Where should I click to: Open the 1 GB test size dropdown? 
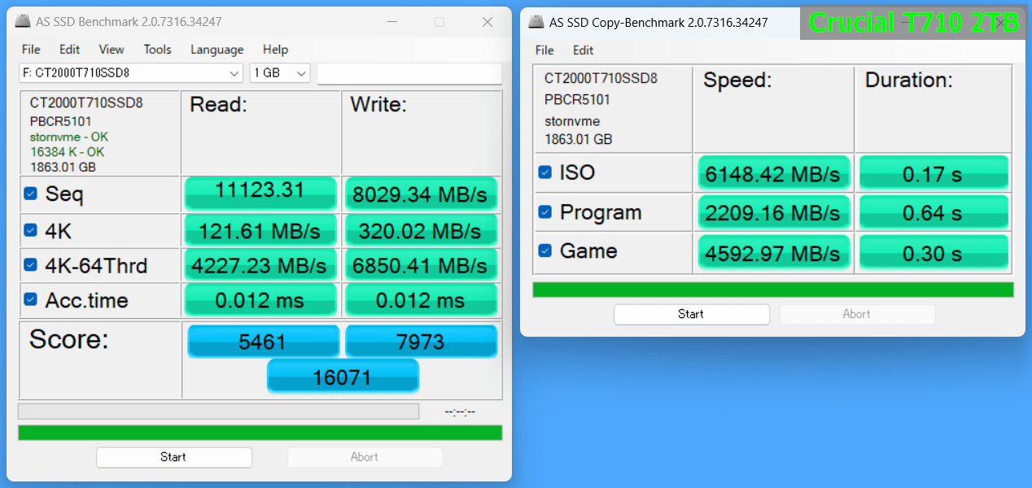click(280, 73)
